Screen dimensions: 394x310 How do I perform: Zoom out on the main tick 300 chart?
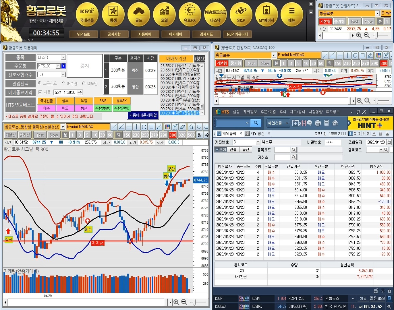point(184,302)
